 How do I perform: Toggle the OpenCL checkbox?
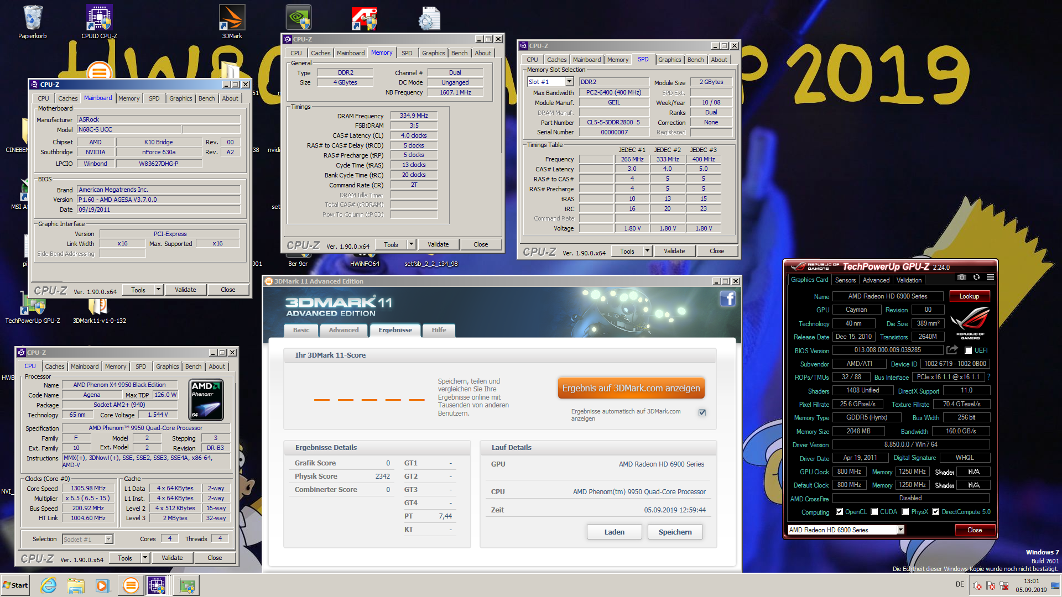(x=840, y=512)
